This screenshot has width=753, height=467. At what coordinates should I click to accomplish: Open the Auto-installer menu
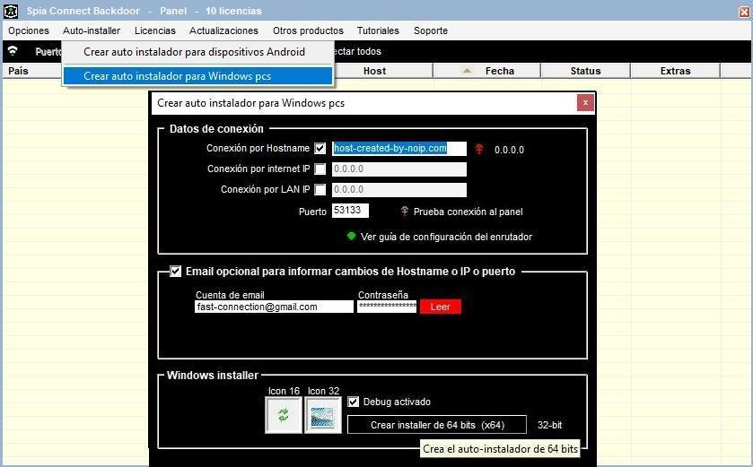tap(92, 30)
